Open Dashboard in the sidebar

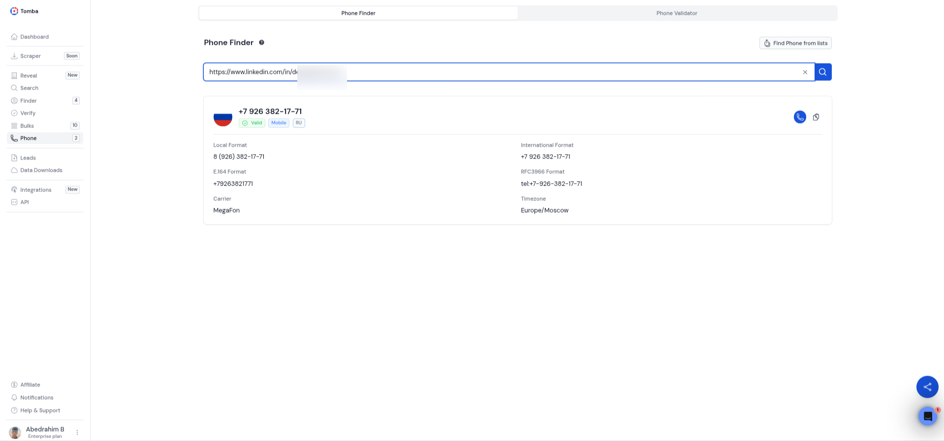(x=34, y=37)
